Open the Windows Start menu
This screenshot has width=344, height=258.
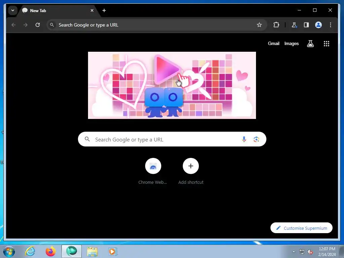tap(9, 251)
